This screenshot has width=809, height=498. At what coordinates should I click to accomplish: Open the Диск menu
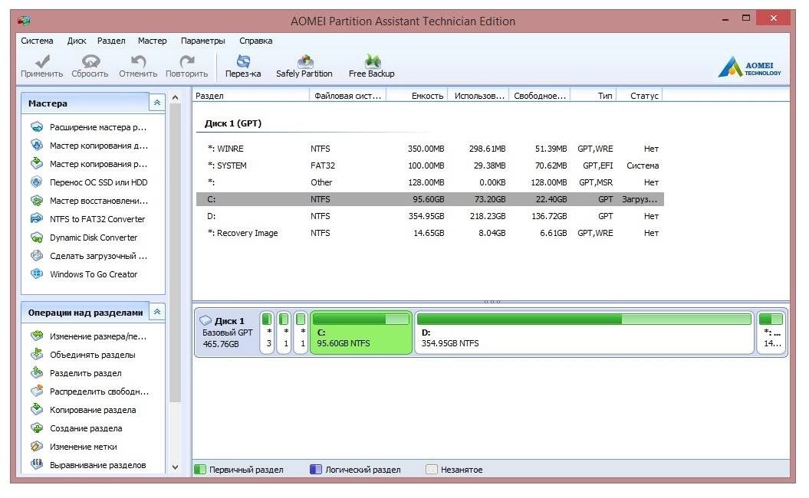click(77, 41)
